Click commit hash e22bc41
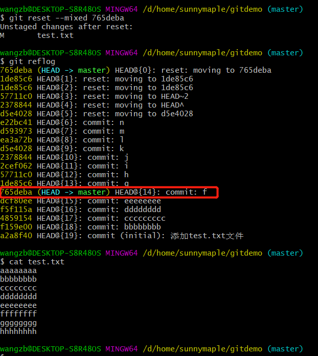Viewport: 318px width, 356px height. tap(16, 122)
